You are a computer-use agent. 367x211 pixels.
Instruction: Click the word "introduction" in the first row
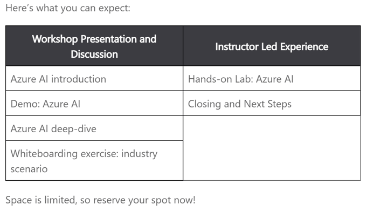click(79, 79)
